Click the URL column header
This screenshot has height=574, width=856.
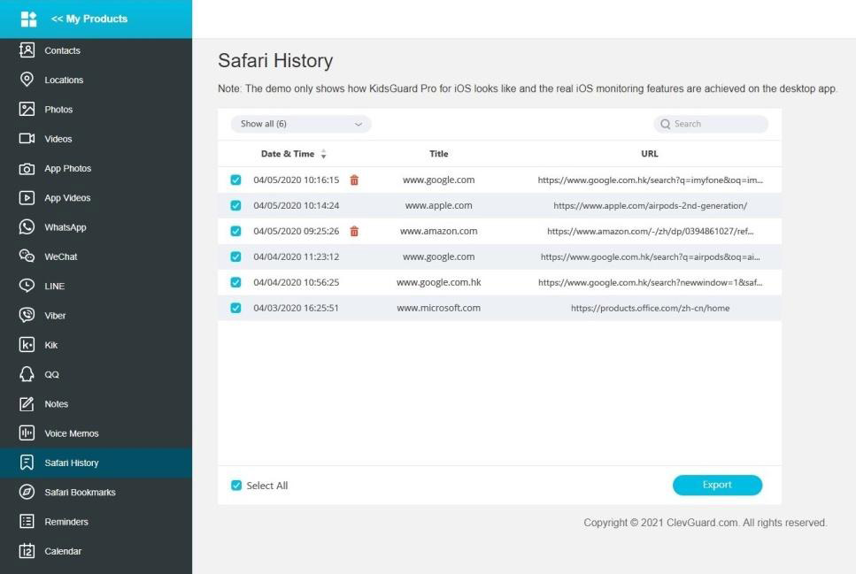pos(650,154)
